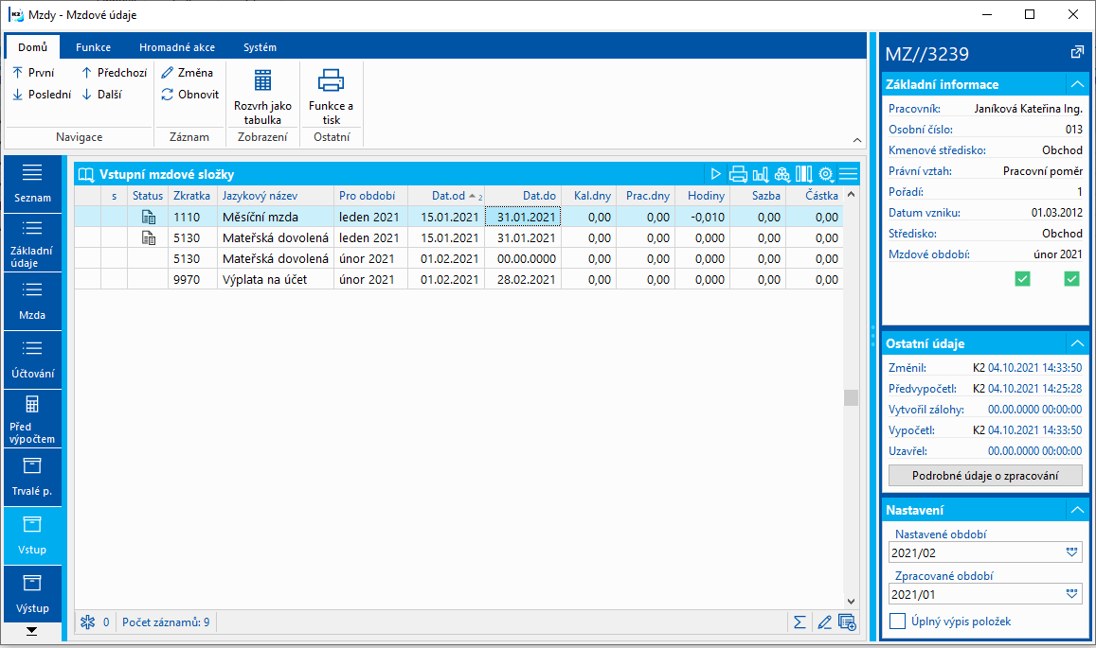
Task: Click Funkce a tisk printer button
Action: (x=331, y=96)
